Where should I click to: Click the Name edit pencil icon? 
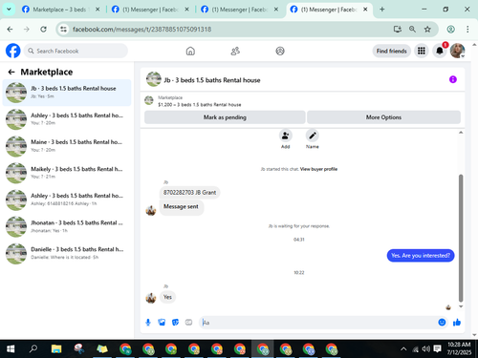[x=313, y=136]
